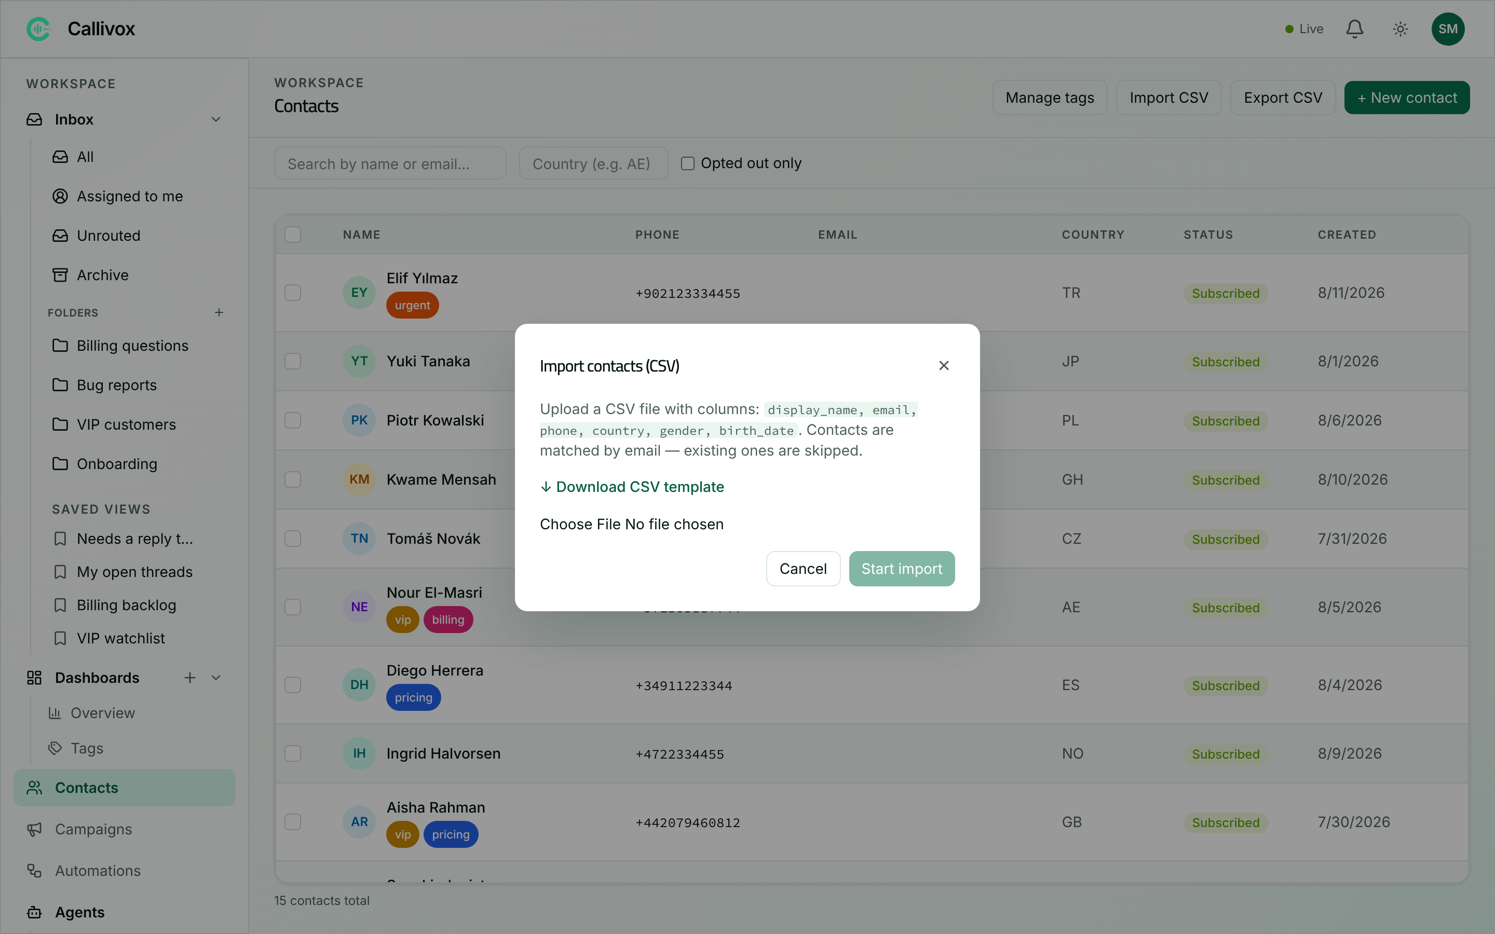Focus the Search by name or email field

[x=390, y=163]
